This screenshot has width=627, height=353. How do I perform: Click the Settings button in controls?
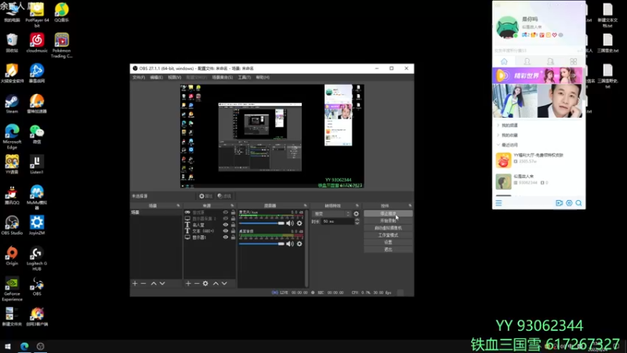coord(388,242)
